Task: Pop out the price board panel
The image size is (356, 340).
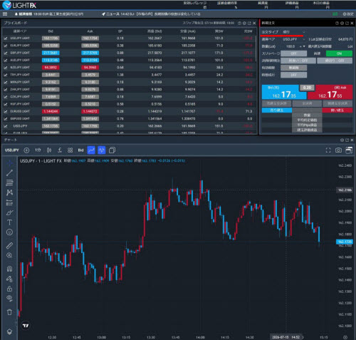Action: [249, 23]
